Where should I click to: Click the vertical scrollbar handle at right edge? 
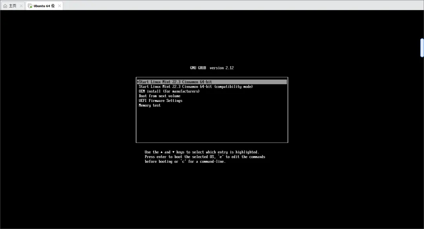coord(422,48)
